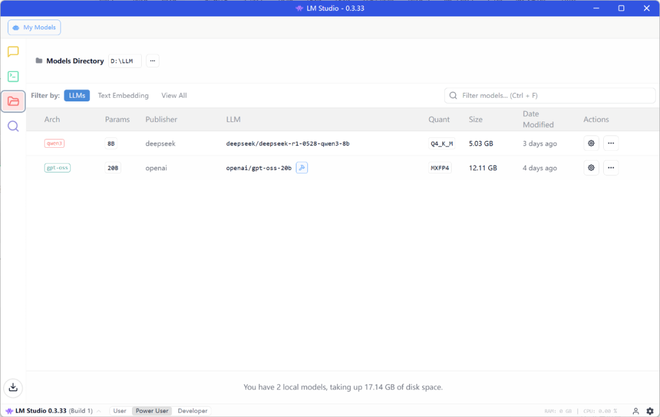Click the MXFP4 quant badge
660x417 pixels.
click(440, 168)
